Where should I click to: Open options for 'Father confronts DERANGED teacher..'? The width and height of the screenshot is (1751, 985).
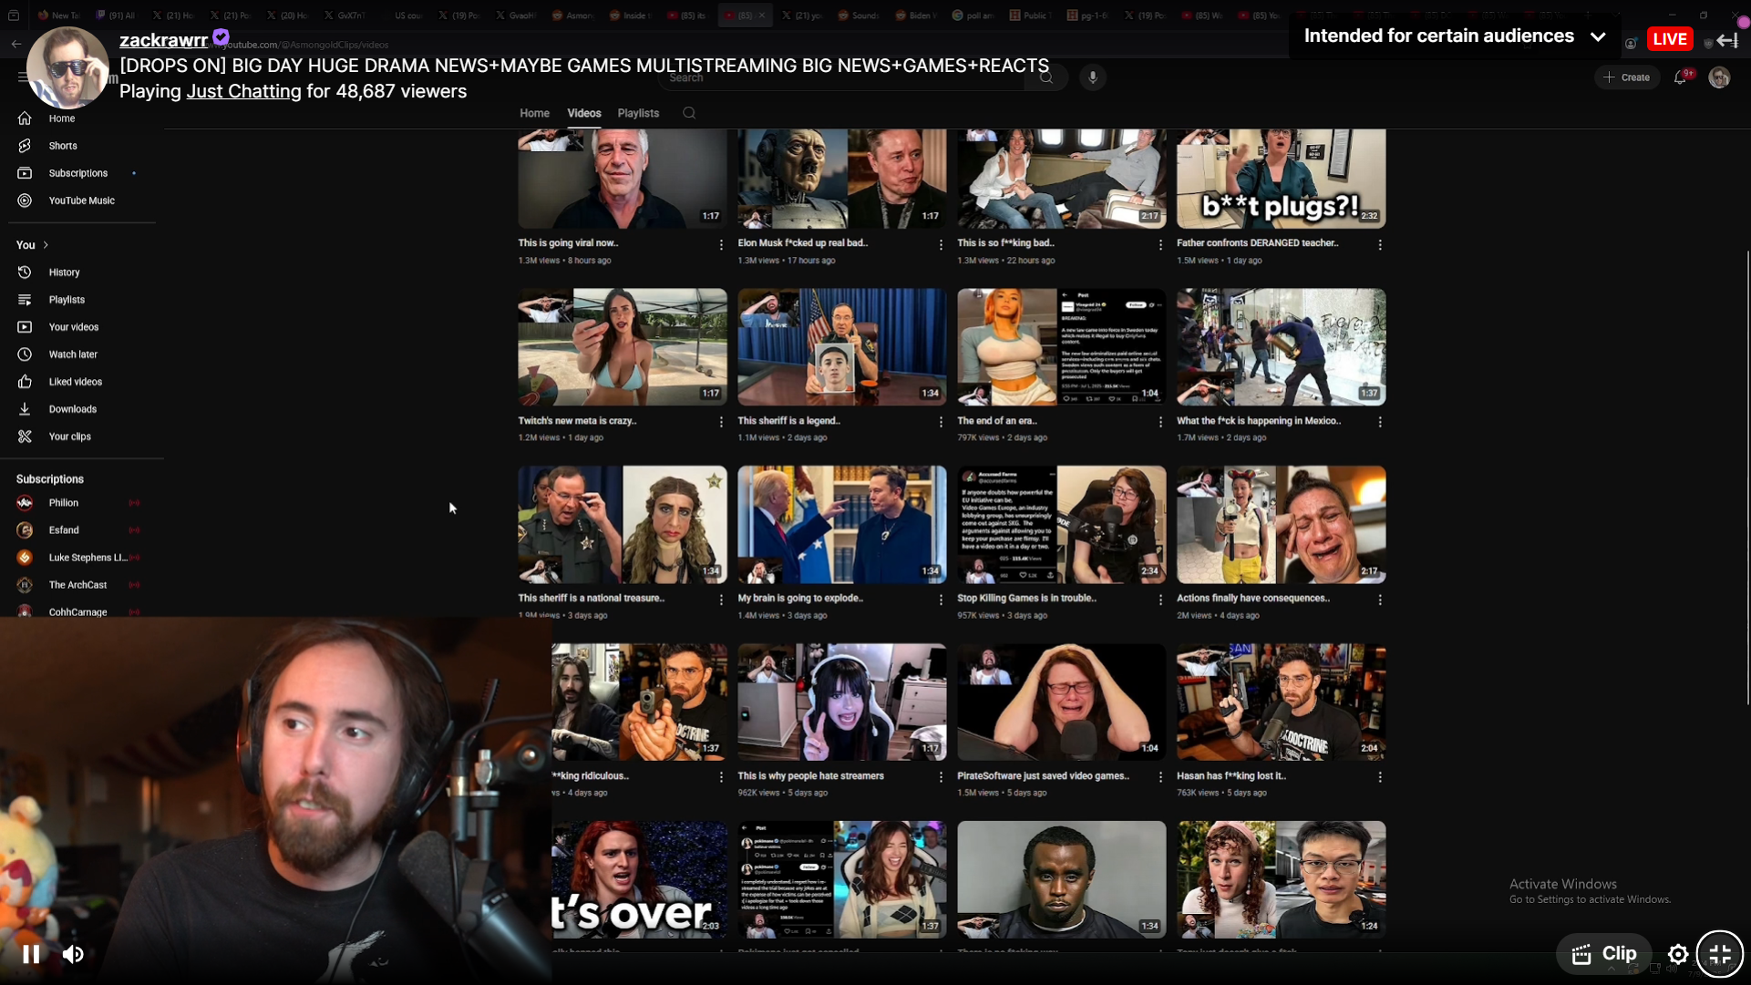pos(1380,244)
